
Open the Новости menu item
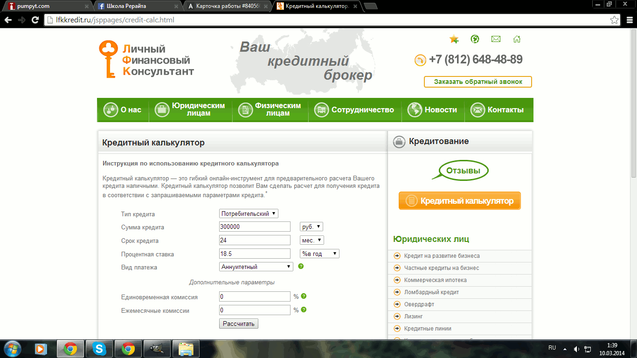click(432, 110)
